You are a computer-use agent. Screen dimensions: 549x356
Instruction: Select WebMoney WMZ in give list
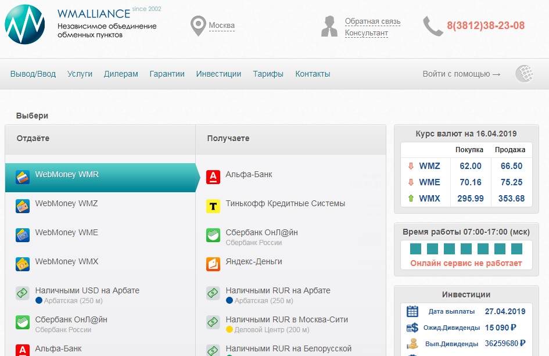coord(66,204)
